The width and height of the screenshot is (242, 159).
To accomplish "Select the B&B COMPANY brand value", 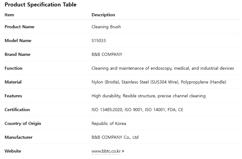I will click(107, 54).
